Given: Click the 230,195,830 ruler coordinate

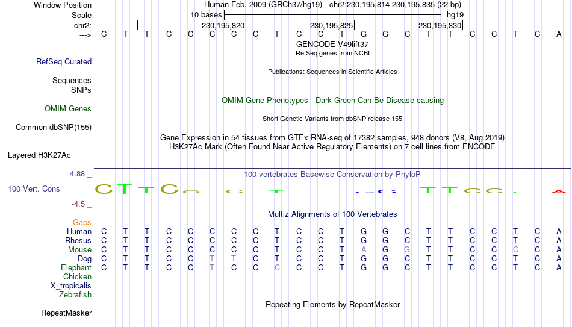Looking at the screenshot, I should coord(440,25).
